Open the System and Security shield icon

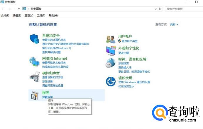click(34, 39)
